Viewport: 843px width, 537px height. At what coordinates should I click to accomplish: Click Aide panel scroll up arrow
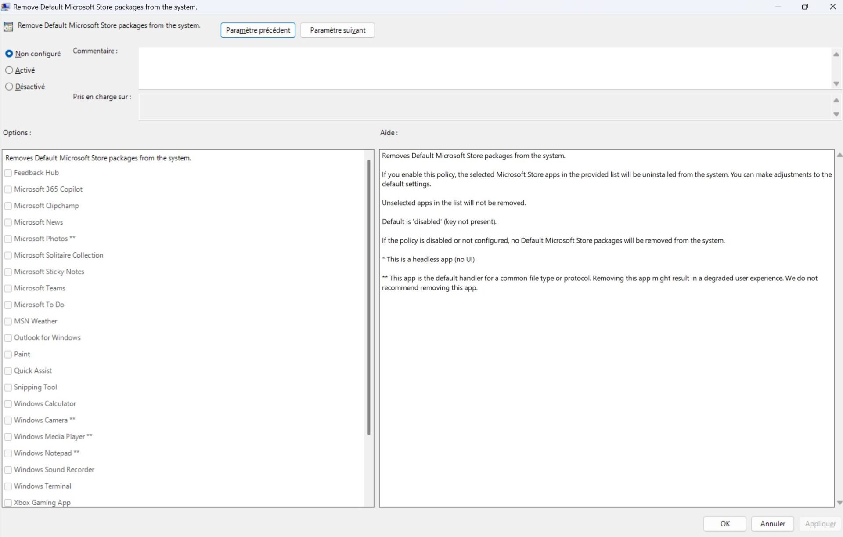pyautogui.click(x=839, y=155)
